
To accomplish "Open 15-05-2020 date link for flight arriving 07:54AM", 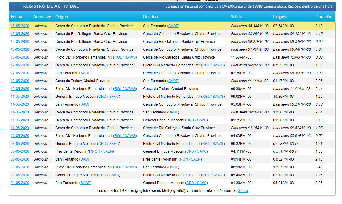I will point(20,26).
